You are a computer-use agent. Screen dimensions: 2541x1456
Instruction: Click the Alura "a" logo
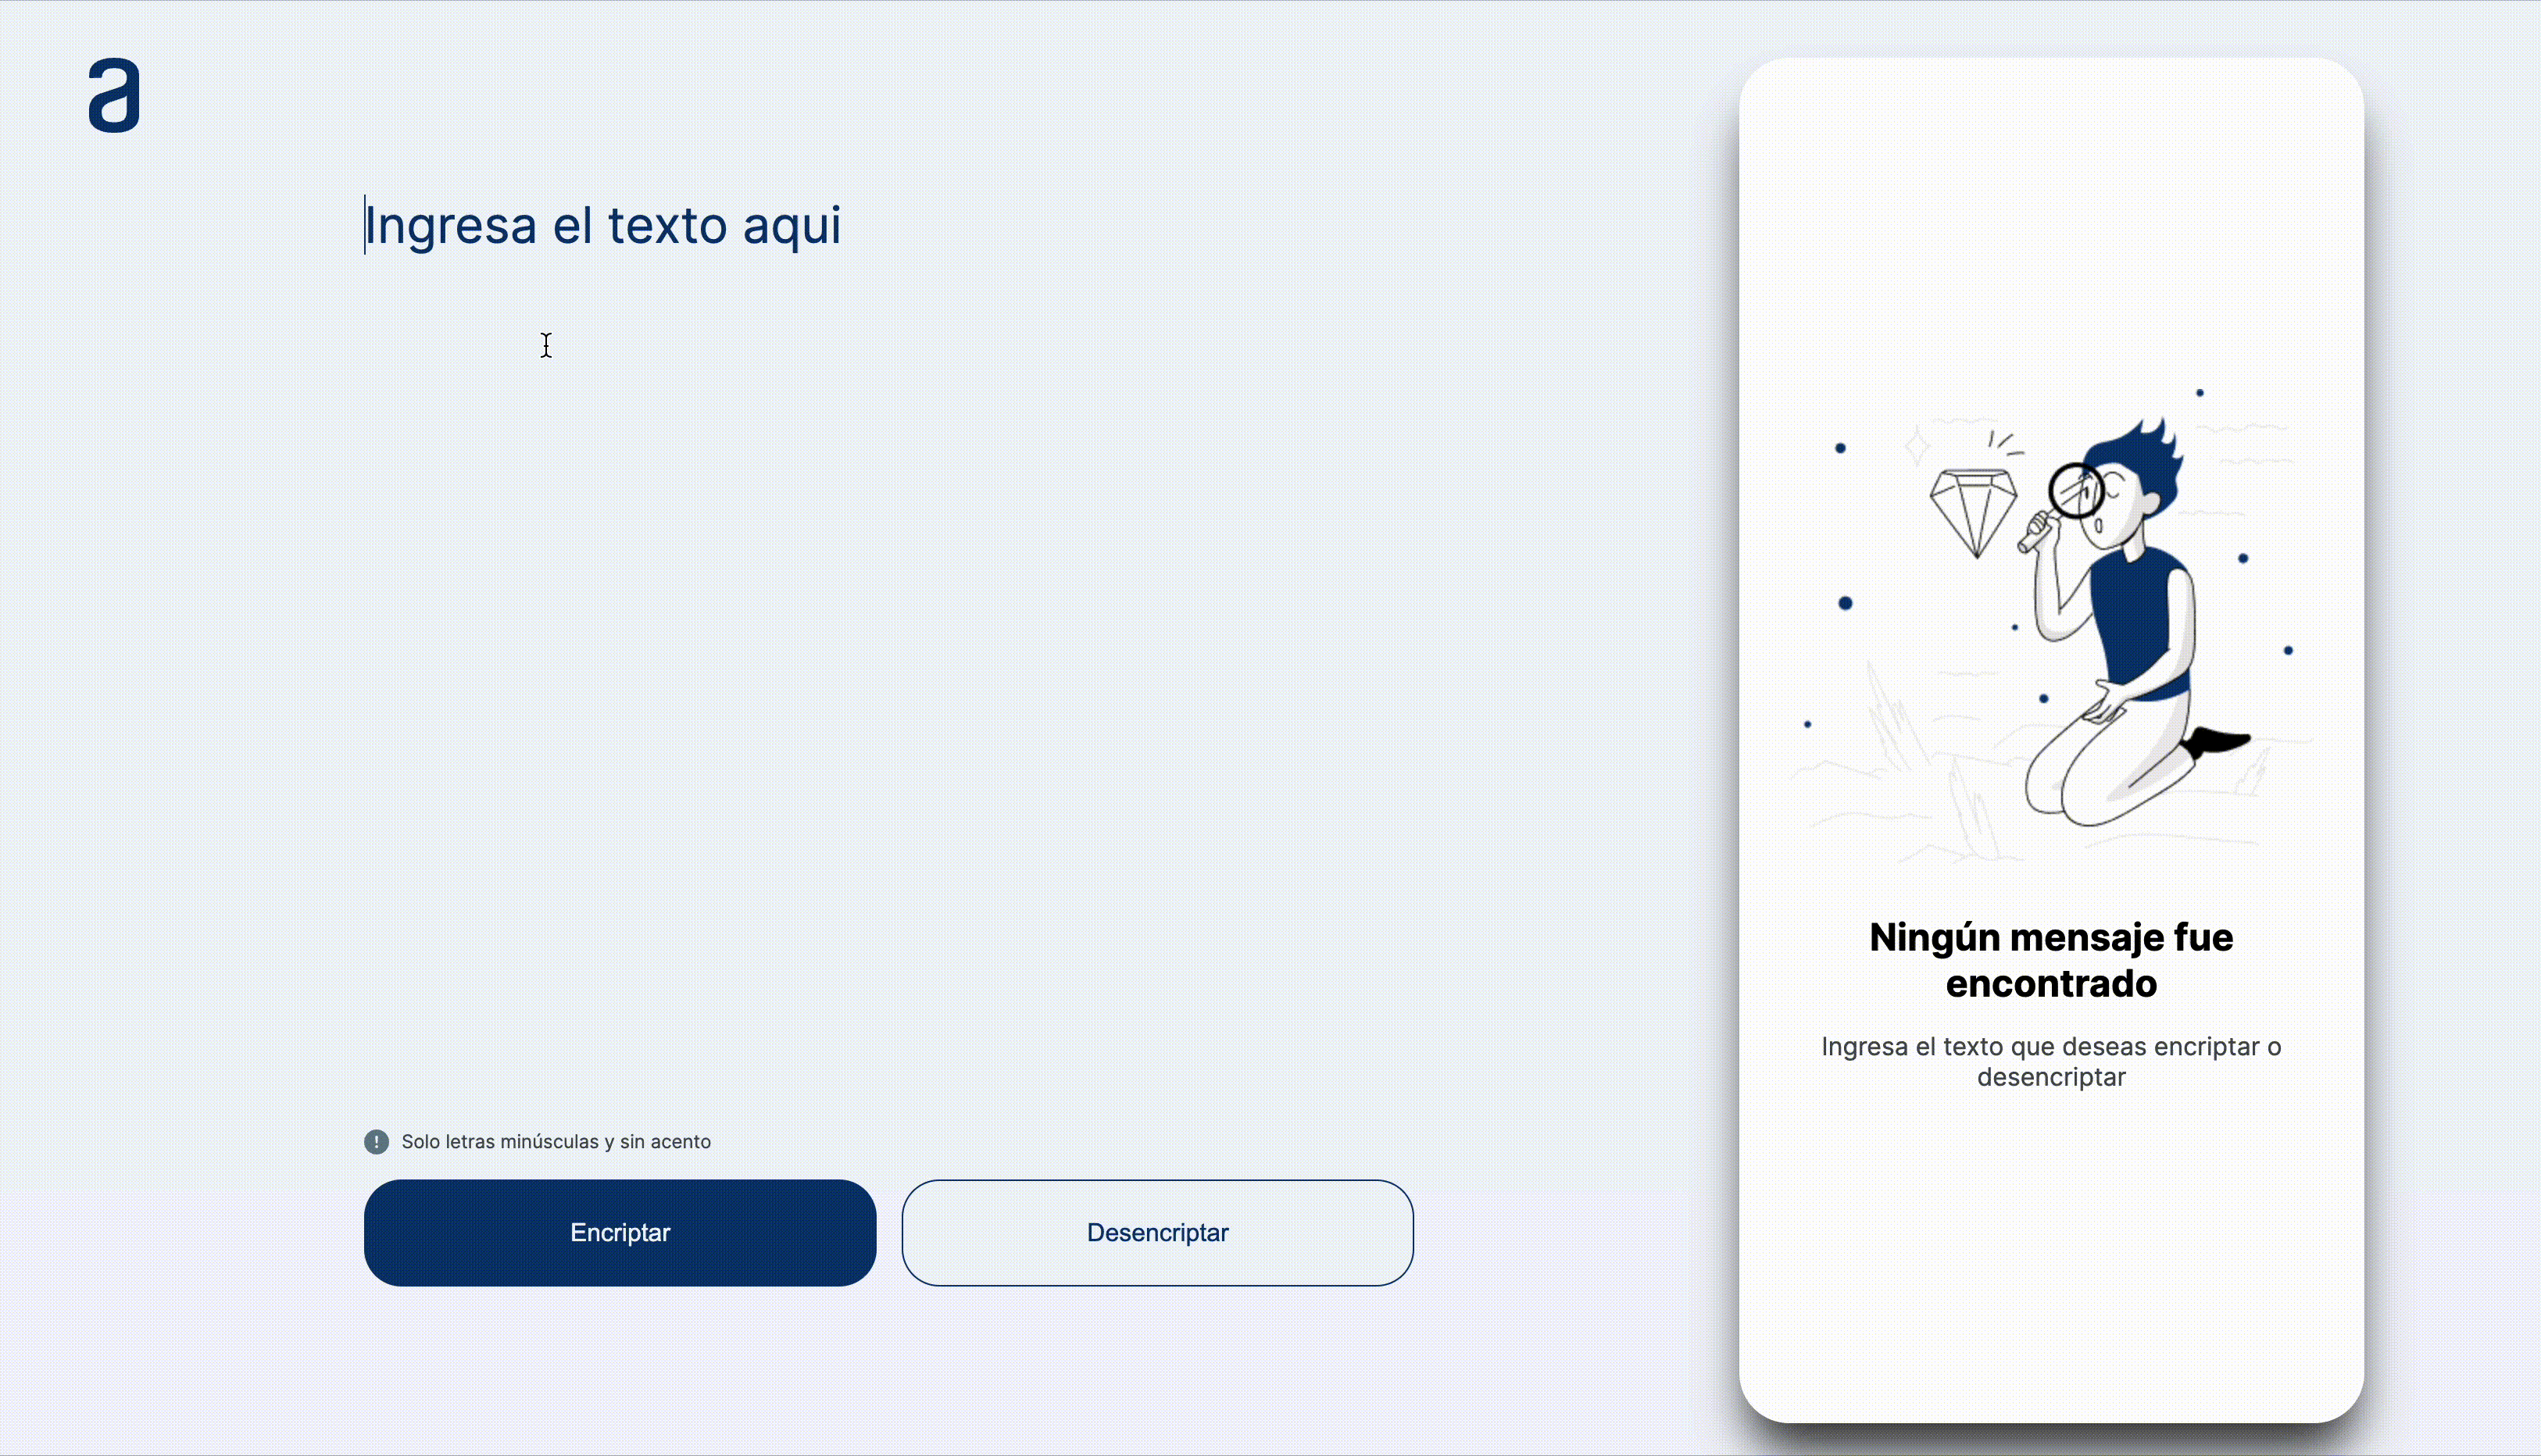[x=114, y=95]
